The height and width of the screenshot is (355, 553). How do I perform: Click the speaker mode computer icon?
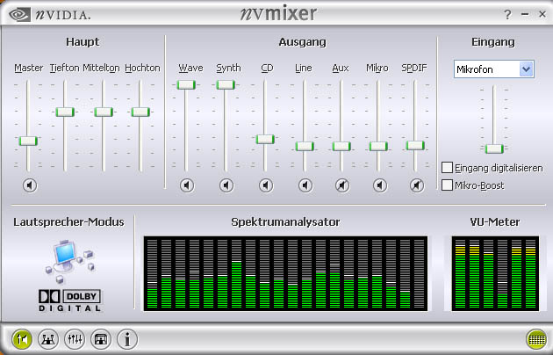[70, 261]
